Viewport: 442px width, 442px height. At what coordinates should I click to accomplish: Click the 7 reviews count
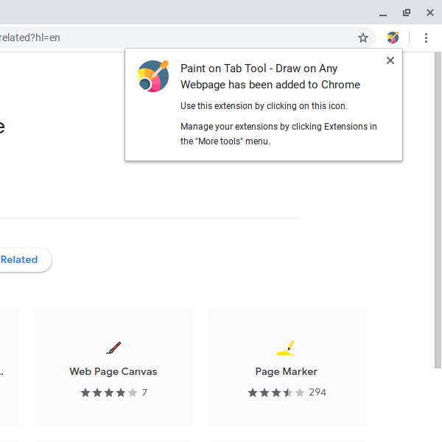pos(144,392)
